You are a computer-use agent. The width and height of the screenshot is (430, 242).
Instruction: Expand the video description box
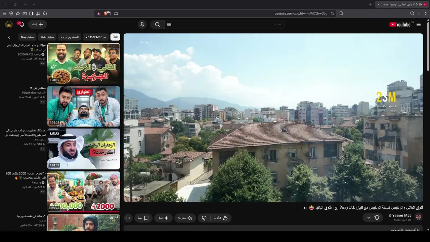pyautogui.click(x=273, y=229)
